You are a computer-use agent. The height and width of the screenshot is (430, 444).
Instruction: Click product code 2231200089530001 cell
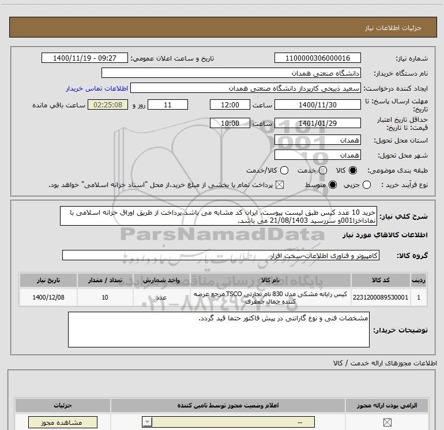(x=381, y=297)
